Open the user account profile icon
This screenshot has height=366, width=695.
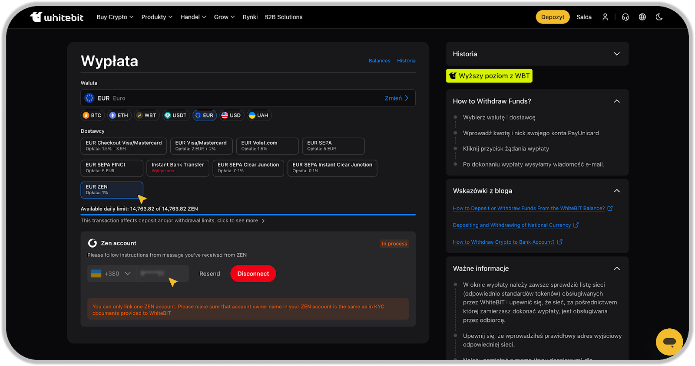click(x=605, y=17)
